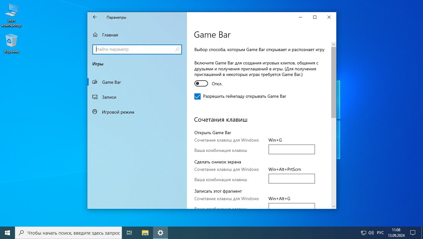Click the Settings gear on taskbar
423x239 pixels.
click(160, 232)
